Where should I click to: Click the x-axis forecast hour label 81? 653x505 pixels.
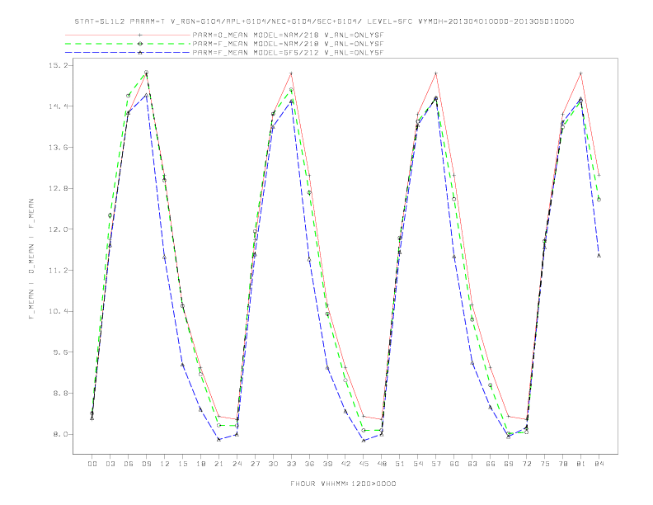581,464
